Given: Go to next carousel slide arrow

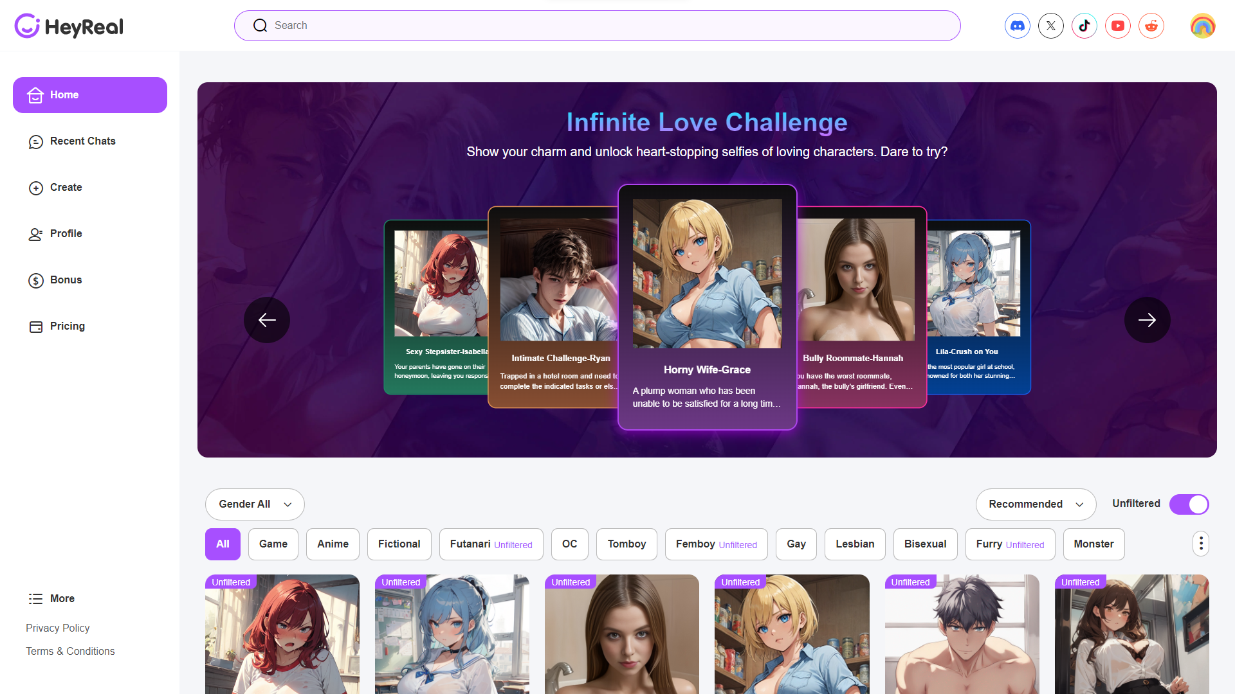Looking at the screenshot, I should tap(1148, 320).
